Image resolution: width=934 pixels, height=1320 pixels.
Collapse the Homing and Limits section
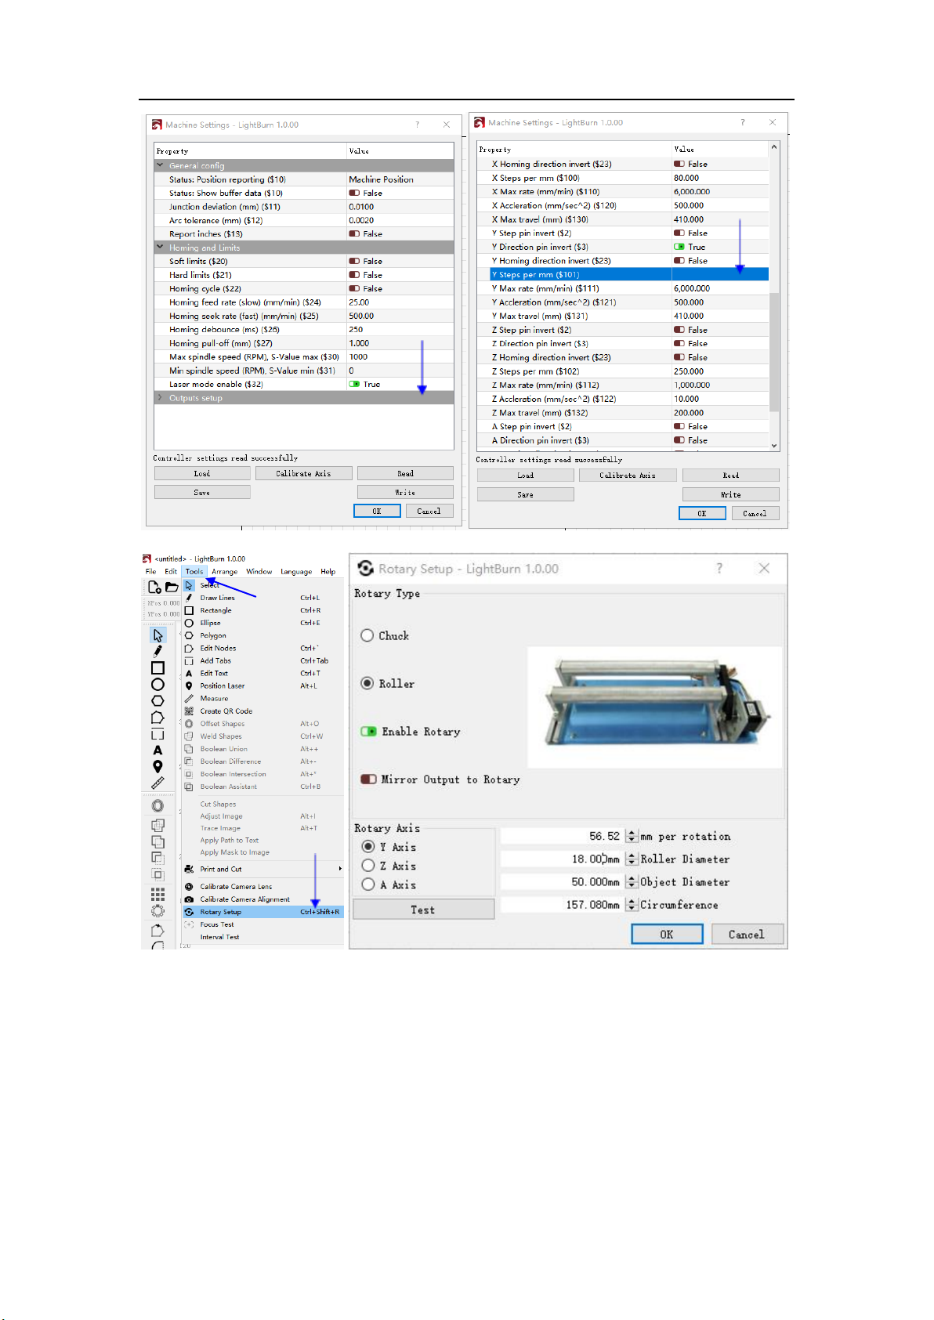(161, 248)
